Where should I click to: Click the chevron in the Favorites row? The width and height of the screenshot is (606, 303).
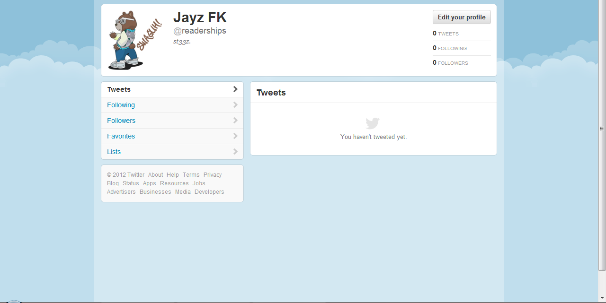pos(235,136)
